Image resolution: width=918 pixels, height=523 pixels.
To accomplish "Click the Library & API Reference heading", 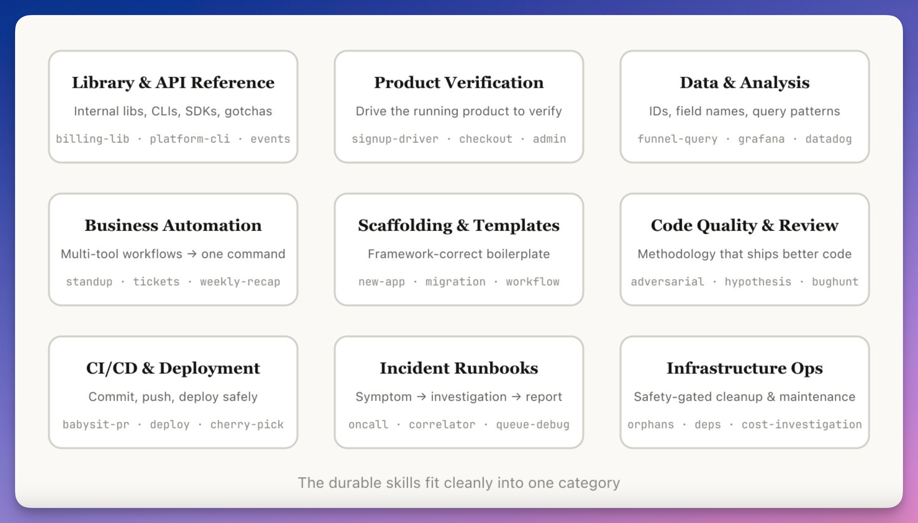I will point(173,82).
